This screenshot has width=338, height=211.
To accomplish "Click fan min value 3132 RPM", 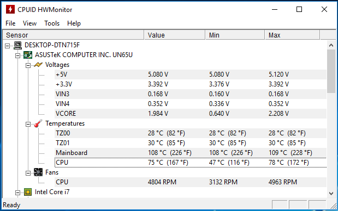I will [x=223, y=182].
